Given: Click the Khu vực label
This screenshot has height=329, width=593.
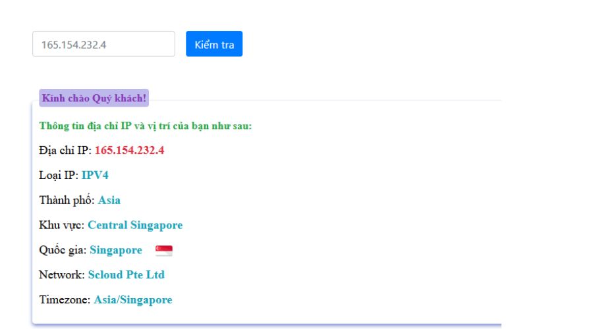Looking at the screenshot, I should [x=61, y=225].
